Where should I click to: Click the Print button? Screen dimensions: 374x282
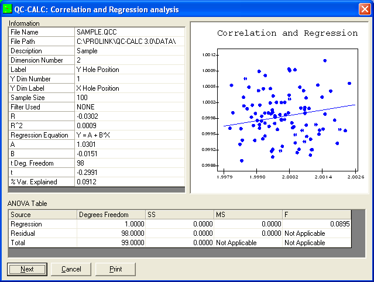pos(115,269)
